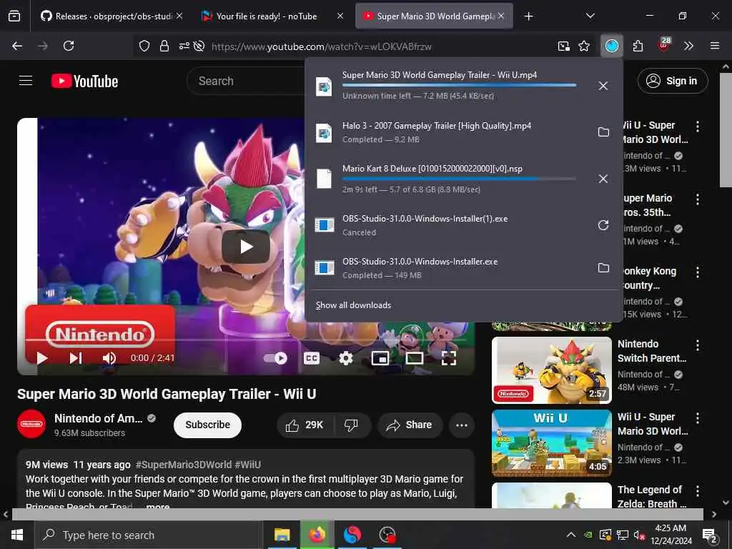This screenshot has height=549, width=732.
Task: Cancel the Super Mario 3D World mp4 download
Action: (603, 86)
